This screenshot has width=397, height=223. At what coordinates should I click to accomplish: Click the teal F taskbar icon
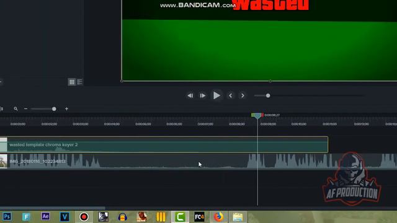[x=26, y=217]
